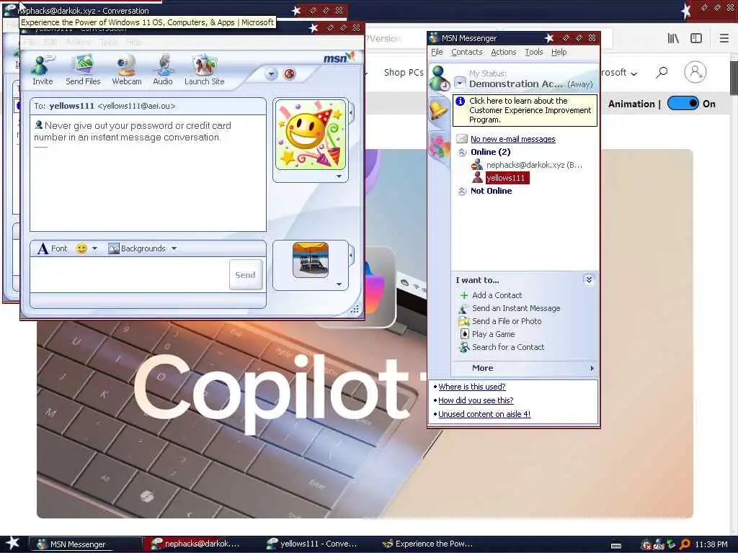Open No new e-mail messages link
Image resolution: width=738 pixels, height=553 pixels.
[x=512, y=139]
